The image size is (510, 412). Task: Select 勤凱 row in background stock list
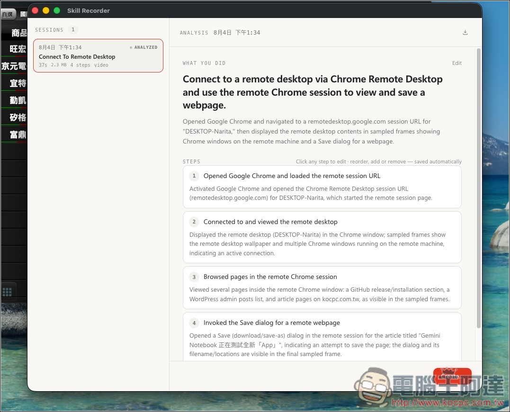[14, 100]
